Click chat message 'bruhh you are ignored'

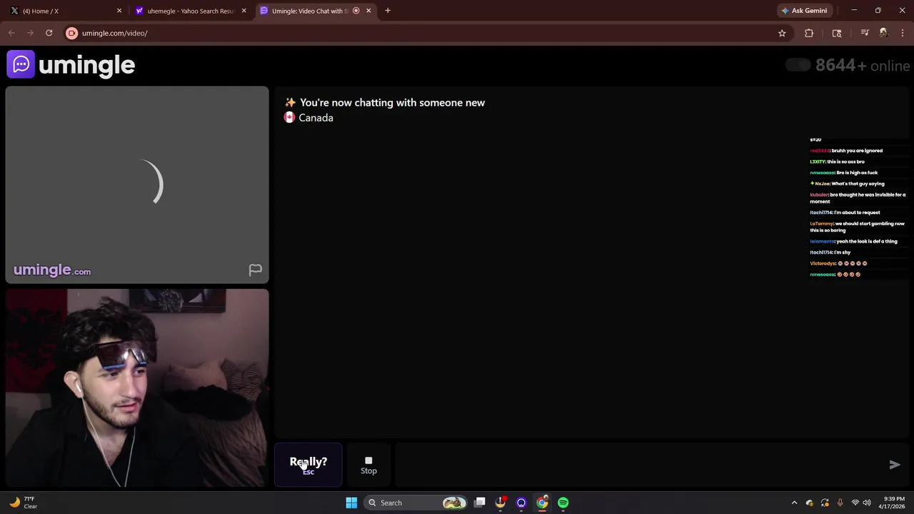tap(857, 151)
